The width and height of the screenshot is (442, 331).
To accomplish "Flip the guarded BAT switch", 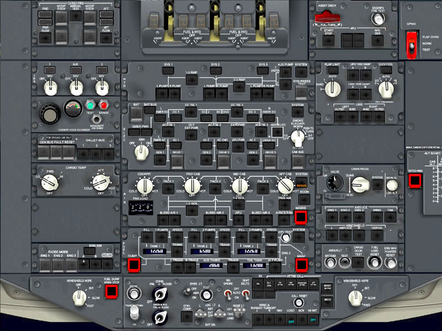I will point(136,115).
